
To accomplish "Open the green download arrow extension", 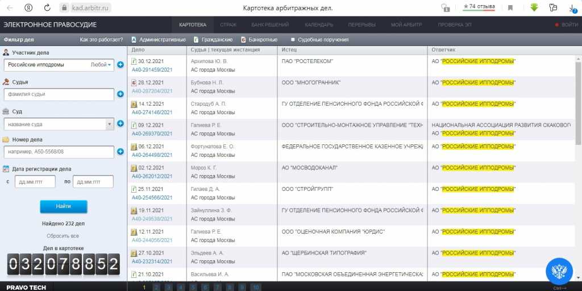I will [534, 7].
